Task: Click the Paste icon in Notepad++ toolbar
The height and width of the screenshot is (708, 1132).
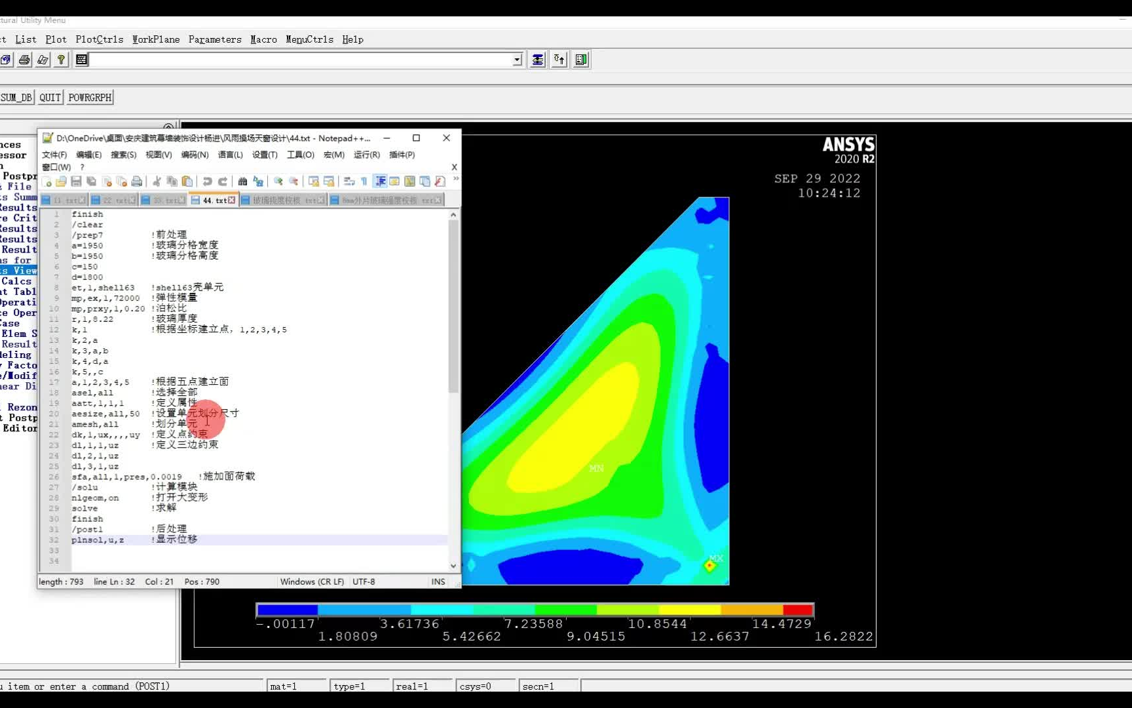Action: (187, 181)
